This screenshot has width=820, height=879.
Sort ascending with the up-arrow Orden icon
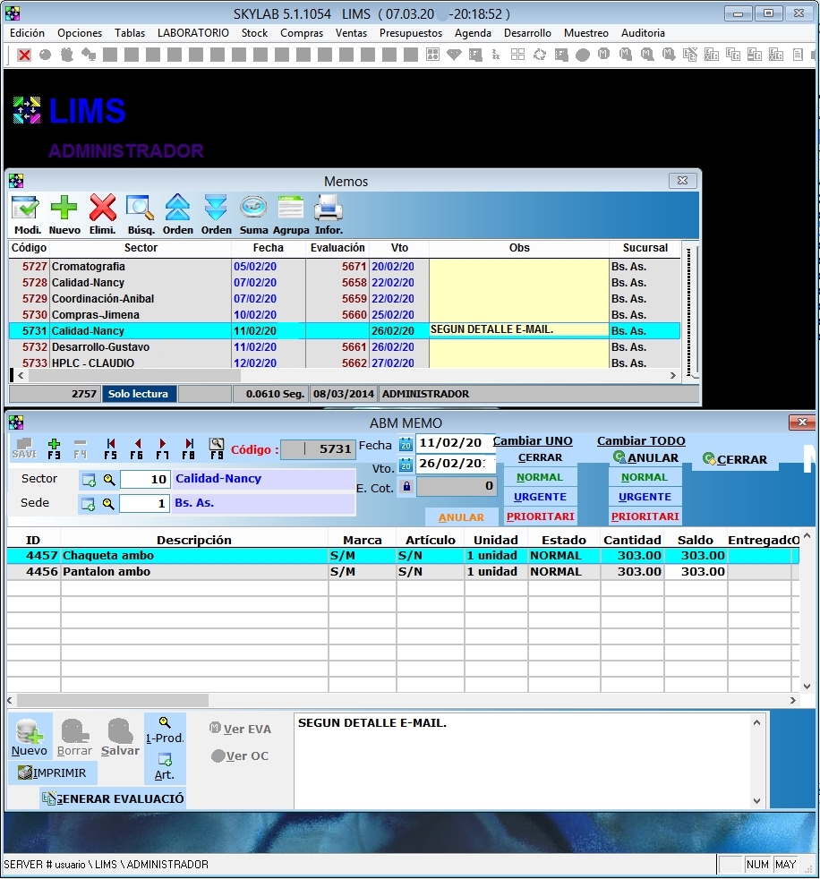tap(178, 210)
